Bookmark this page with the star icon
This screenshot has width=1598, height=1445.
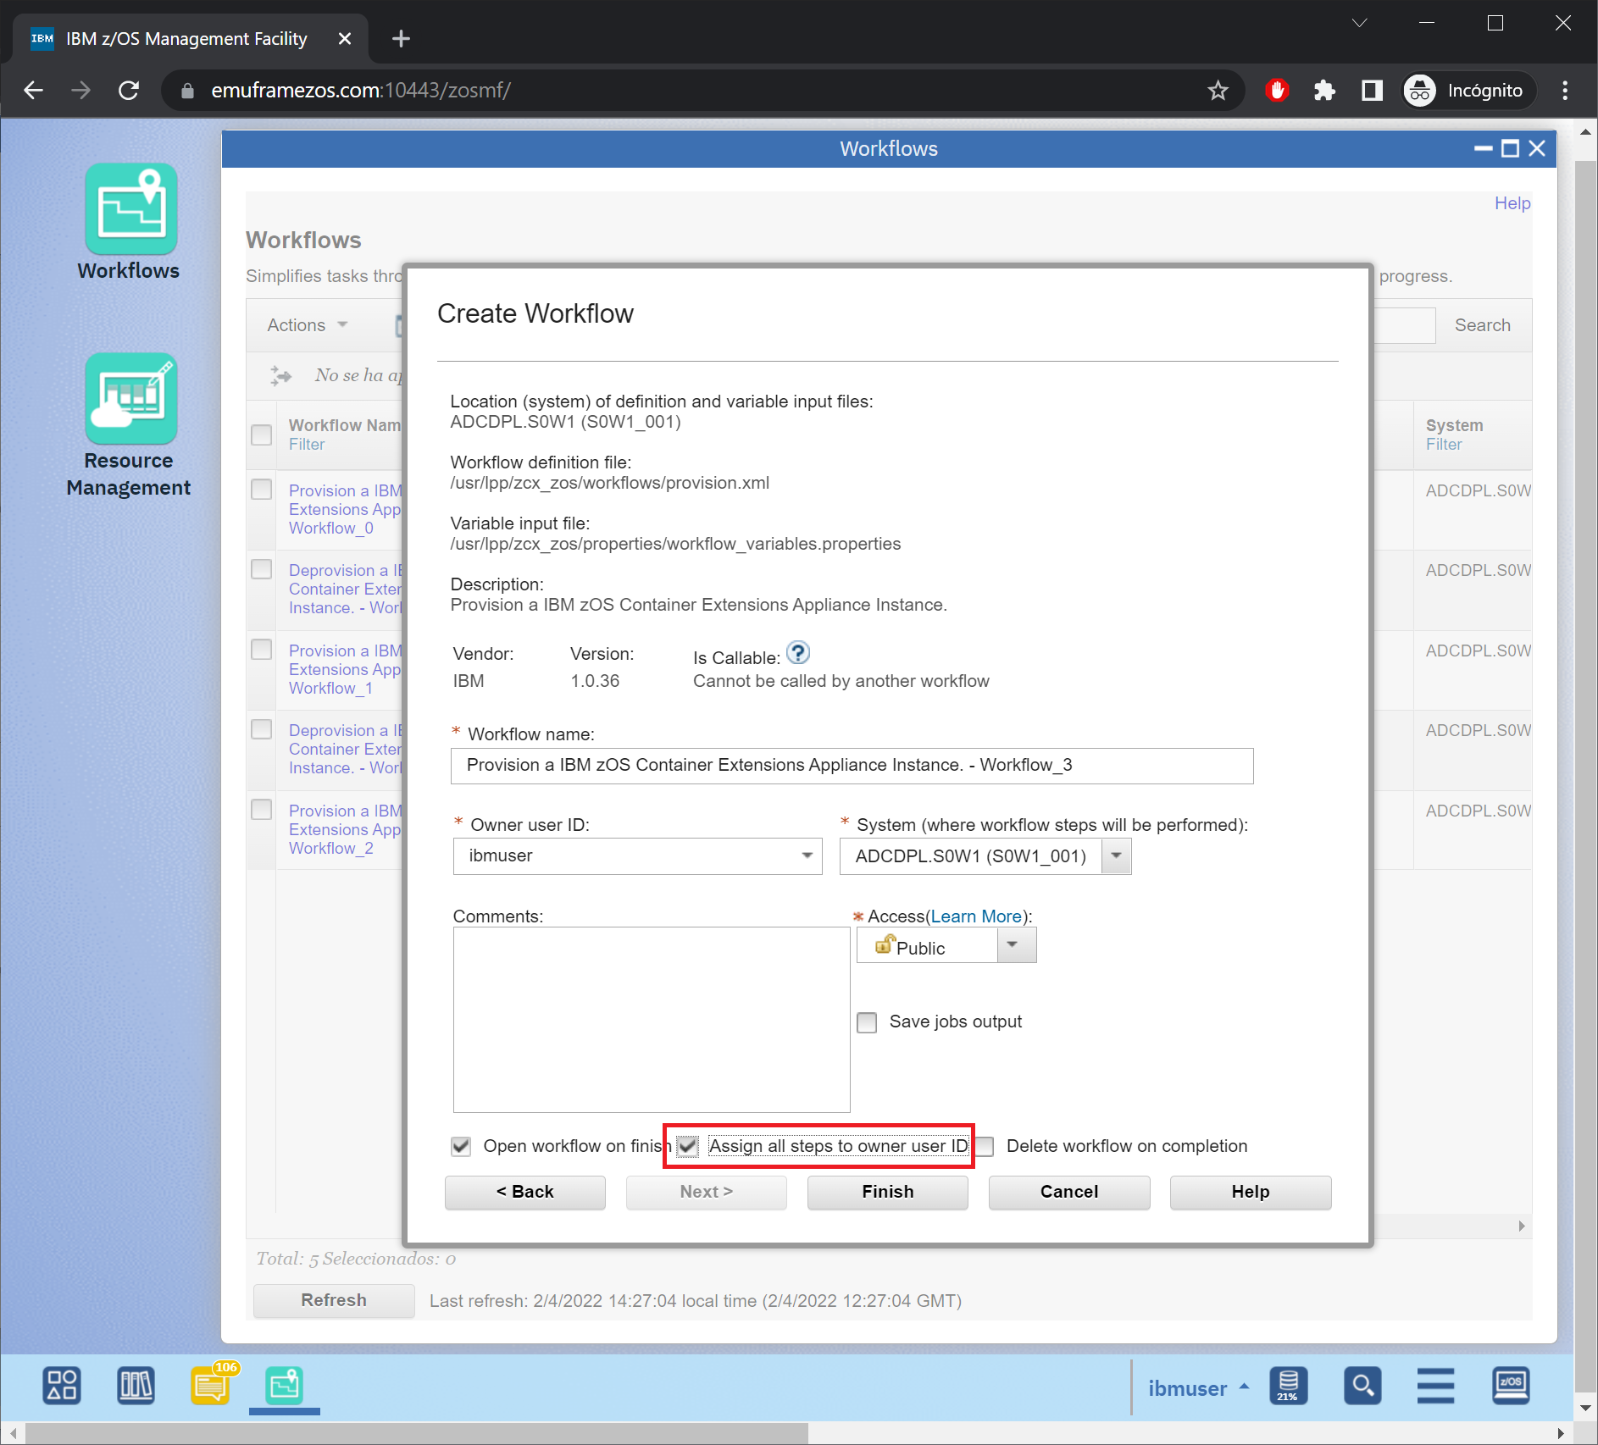click(1218, 91)
